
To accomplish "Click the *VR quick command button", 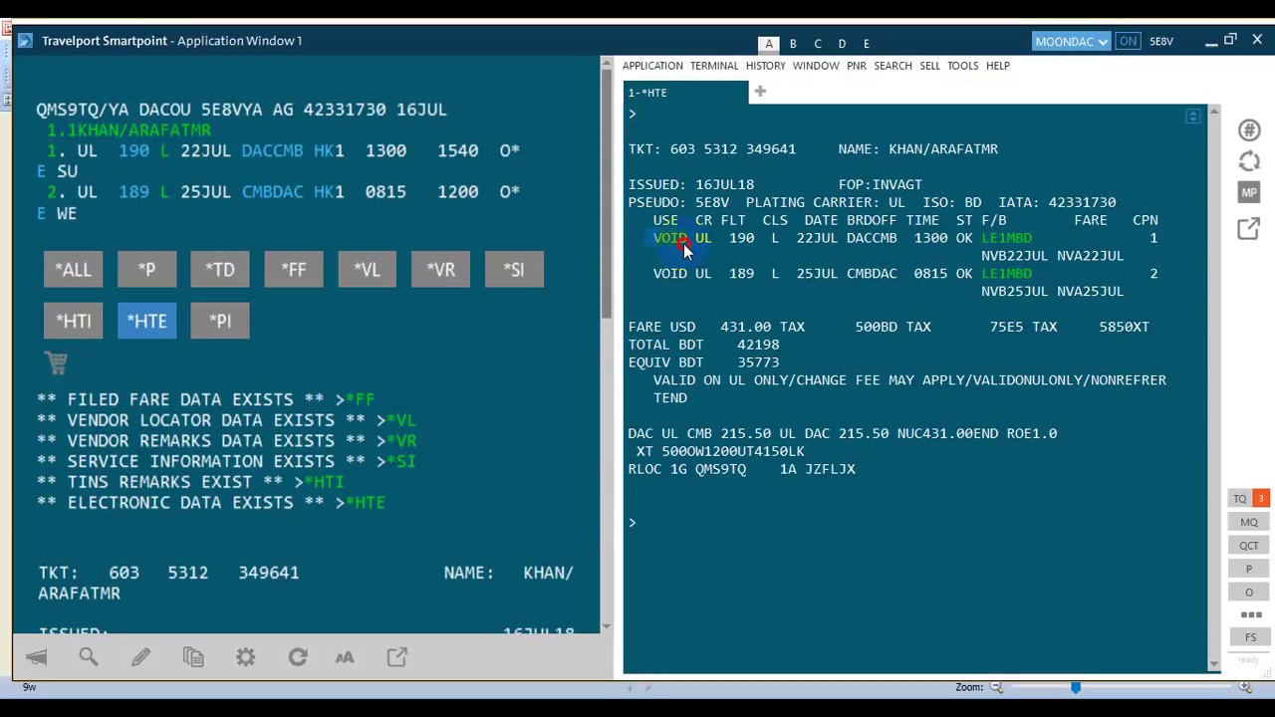I will tap(440, 269).
